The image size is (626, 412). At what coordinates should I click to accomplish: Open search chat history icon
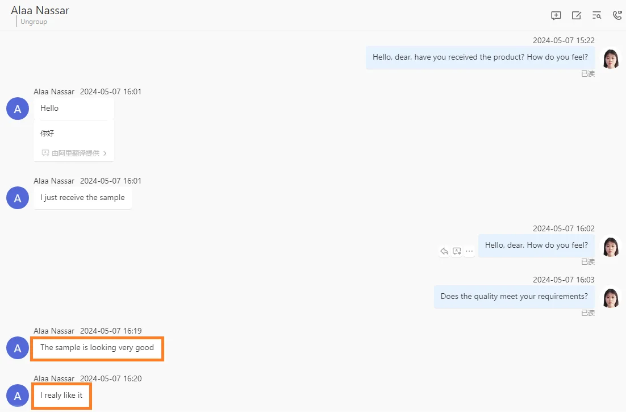pos(596,15)
